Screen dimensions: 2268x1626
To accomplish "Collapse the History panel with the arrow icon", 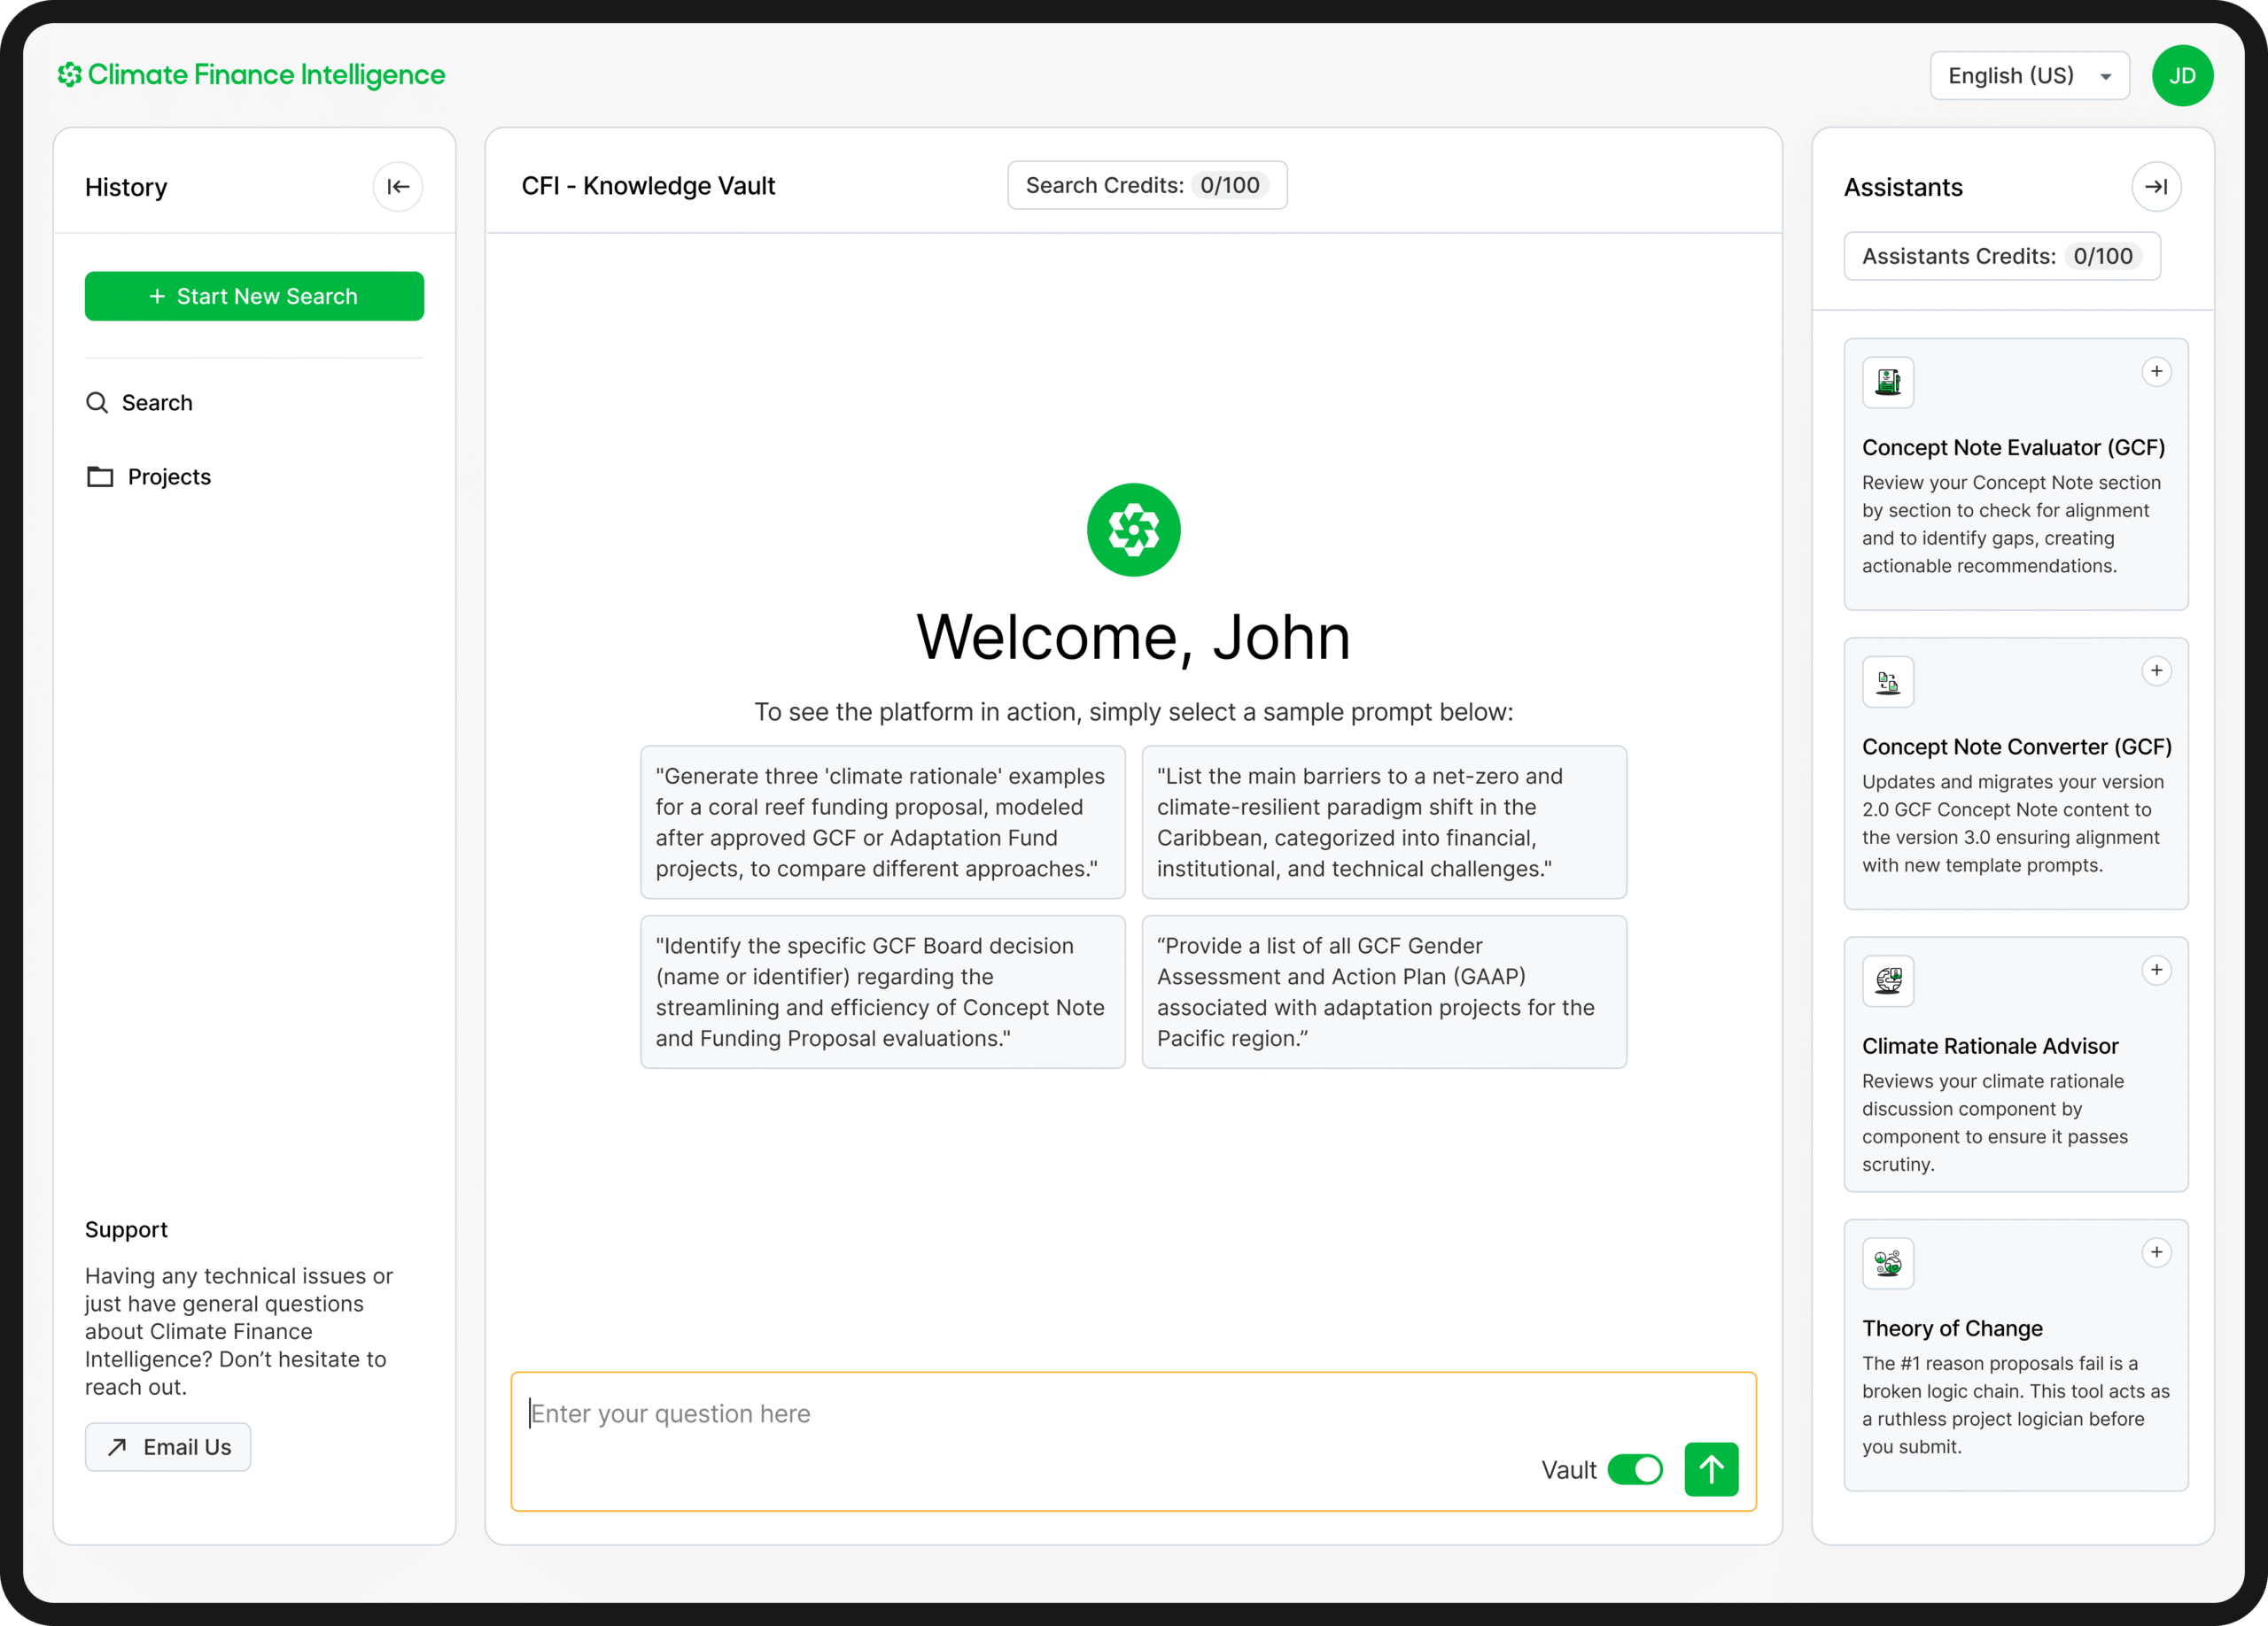I will (398, 187).
